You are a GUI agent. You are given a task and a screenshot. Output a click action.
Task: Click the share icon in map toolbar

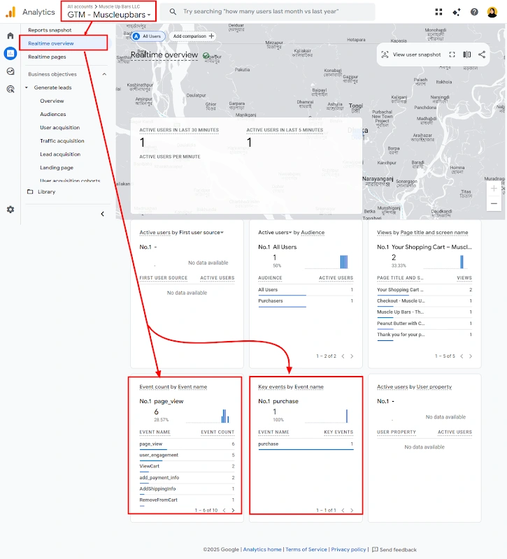[x=482, y=55]
